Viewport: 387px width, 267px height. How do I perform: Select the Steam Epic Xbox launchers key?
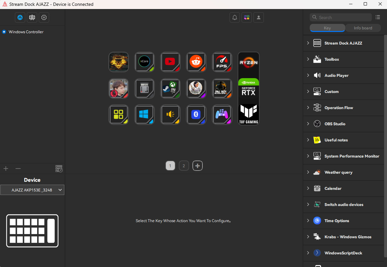point(170,88)
